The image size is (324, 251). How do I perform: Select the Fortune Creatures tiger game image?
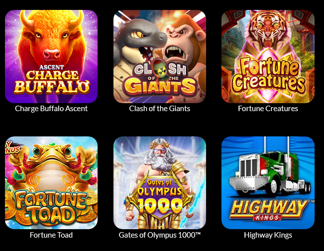click(x=268, y=57)
